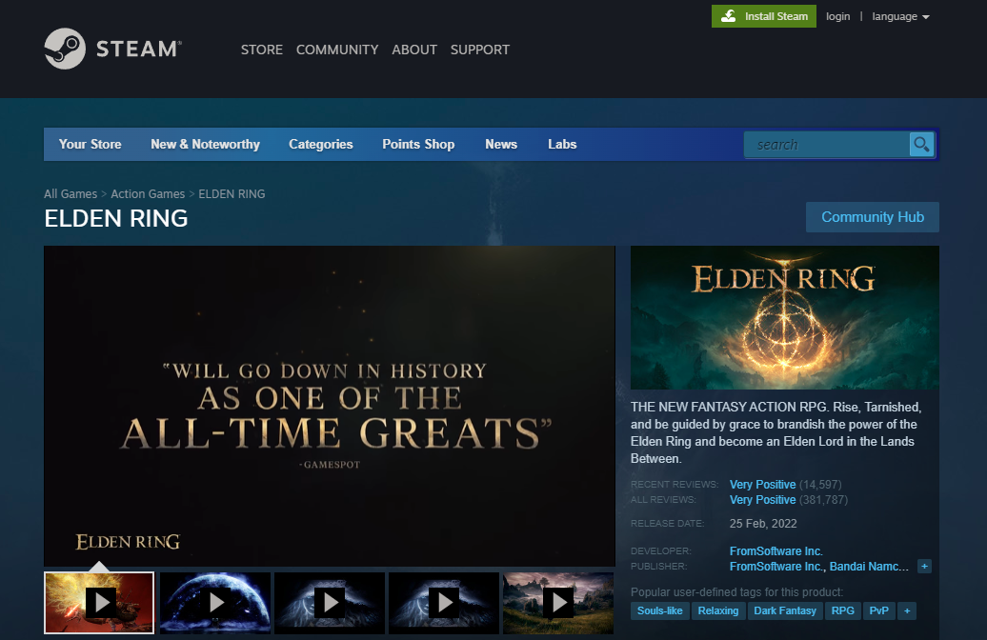Play the fourth trailer thumbnail
Image resolution: width=987 pixels, height=640 pixels.
[x=444, y=603]
